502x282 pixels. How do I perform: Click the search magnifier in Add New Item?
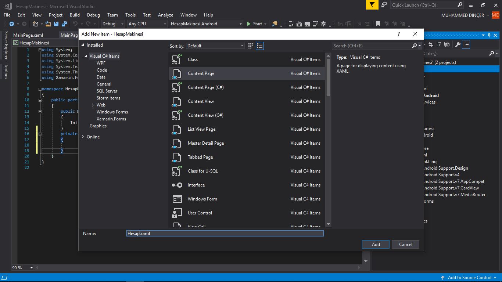coord(415,46)
